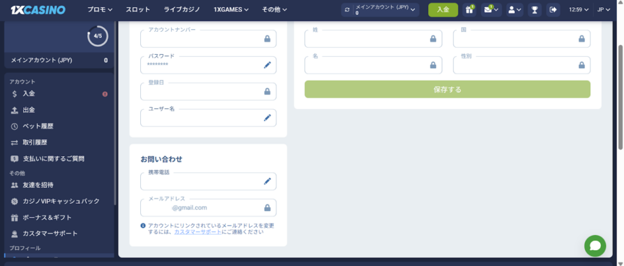Open the スロット menu item
This screenshot has height=266, width=624.
[138, 9]
